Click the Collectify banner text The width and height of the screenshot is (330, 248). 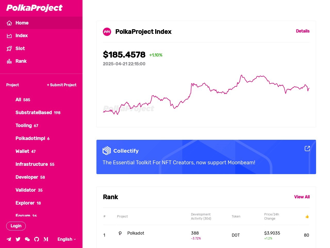pyautogui.click(x=179, y=162)
